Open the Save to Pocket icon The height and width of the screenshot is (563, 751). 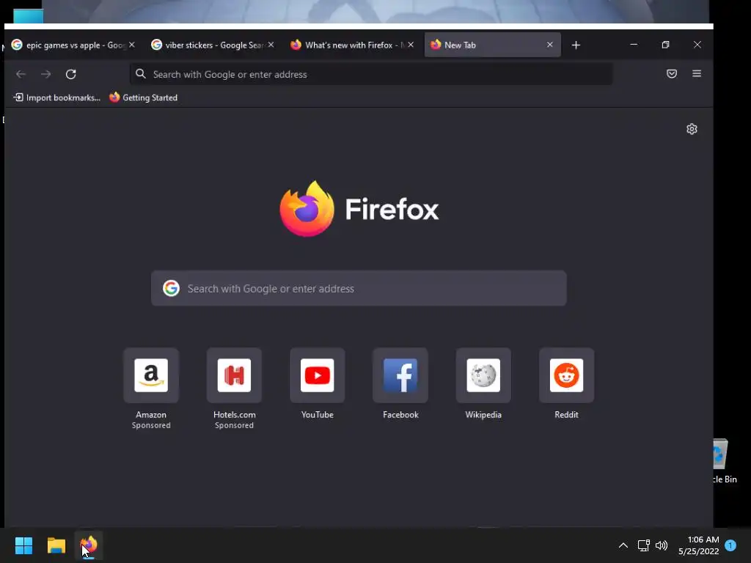coord(672,74)
